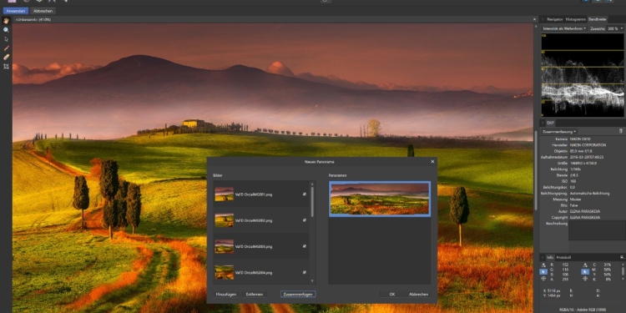The image size is (626, 313).
Task: Open the Zuwachs 300 % dropdown
Action: (x=615, y=28)
